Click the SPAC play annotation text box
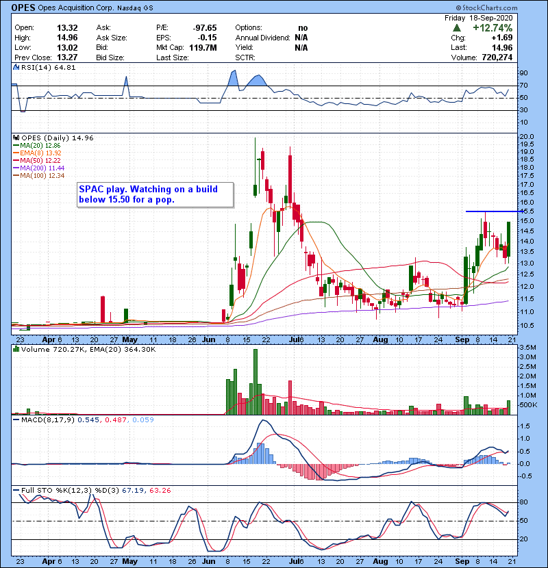 (x=155, y=194)
